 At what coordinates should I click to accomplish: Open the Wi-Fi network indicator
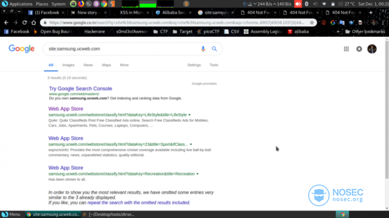[324, 4]
